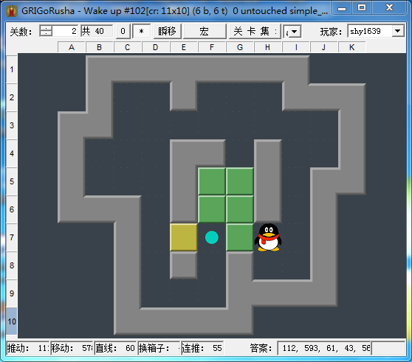
Task: Open the 宏 macro button
Action: coord(205,31)
